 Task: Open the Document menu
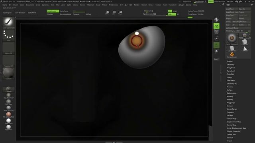point(30,5)
